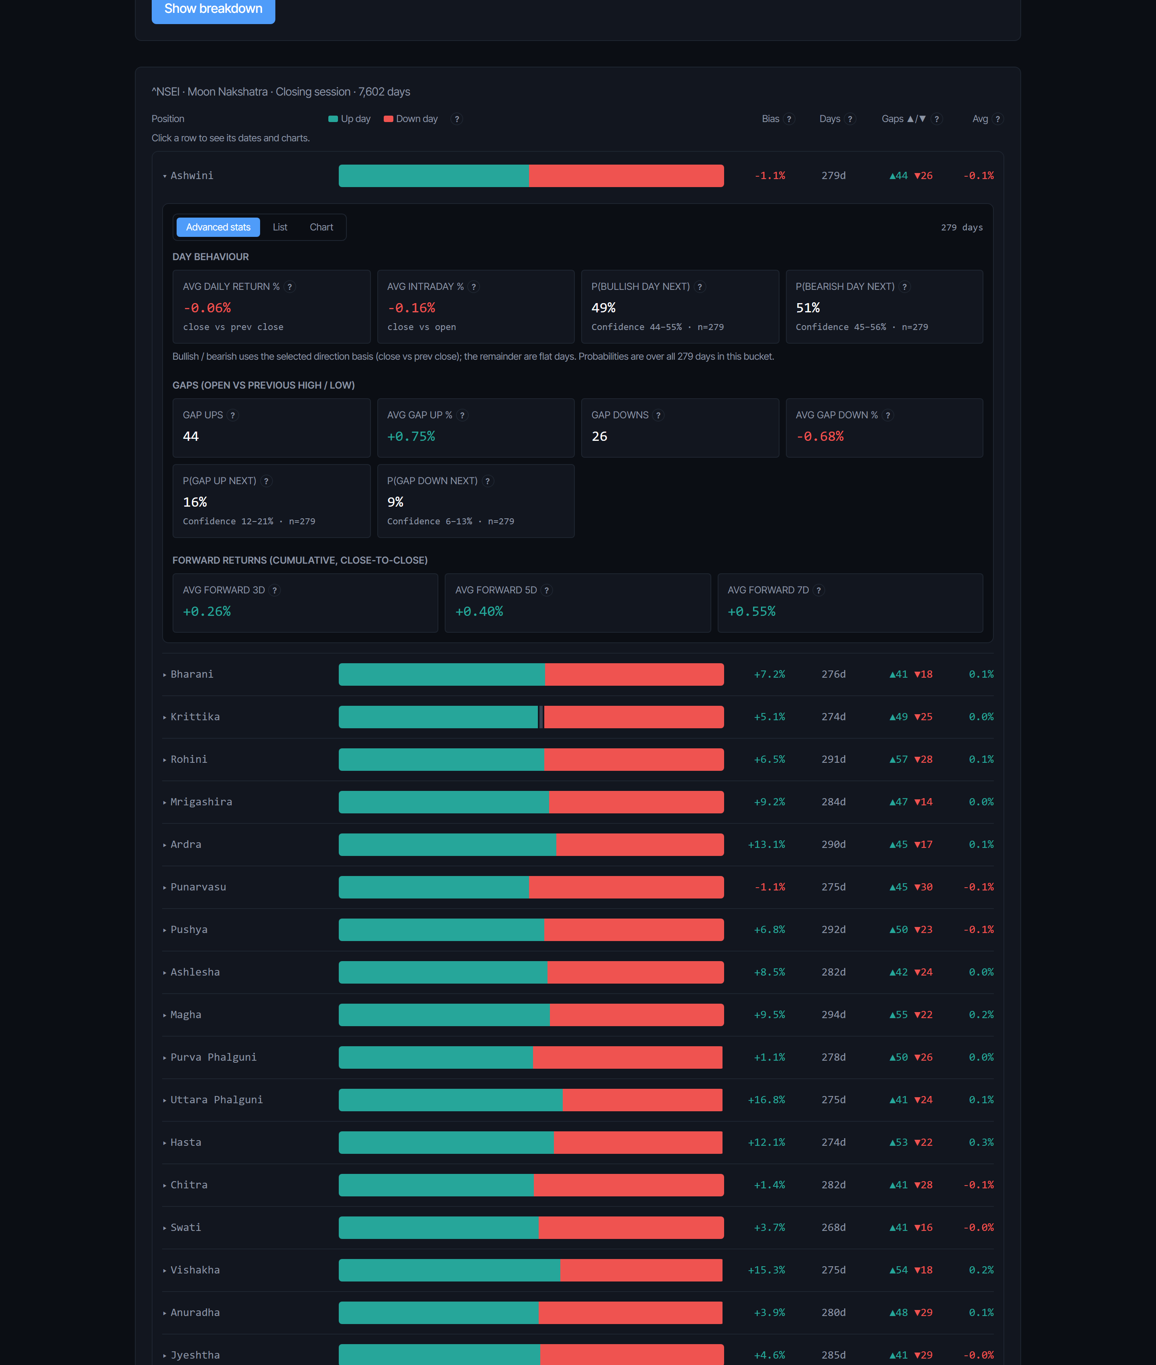The height and width of the screenshot is (1365, 1156).
Task: Show help for P(Gap Up Next)
Action: [266, 481]
